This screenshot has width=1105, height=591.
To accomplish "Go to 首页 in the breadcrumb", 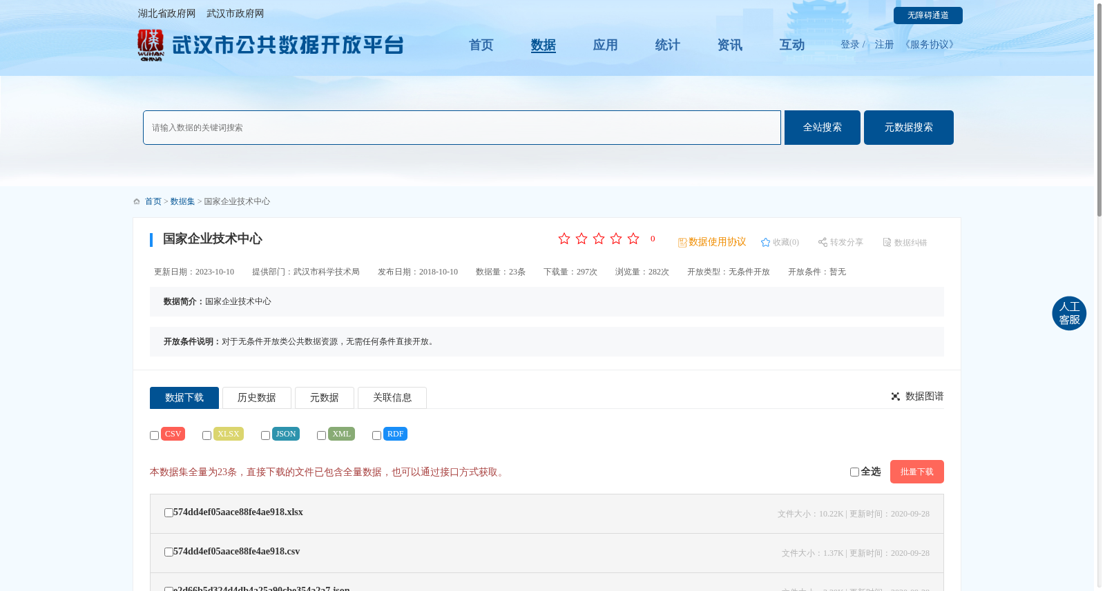I will 153,201.
